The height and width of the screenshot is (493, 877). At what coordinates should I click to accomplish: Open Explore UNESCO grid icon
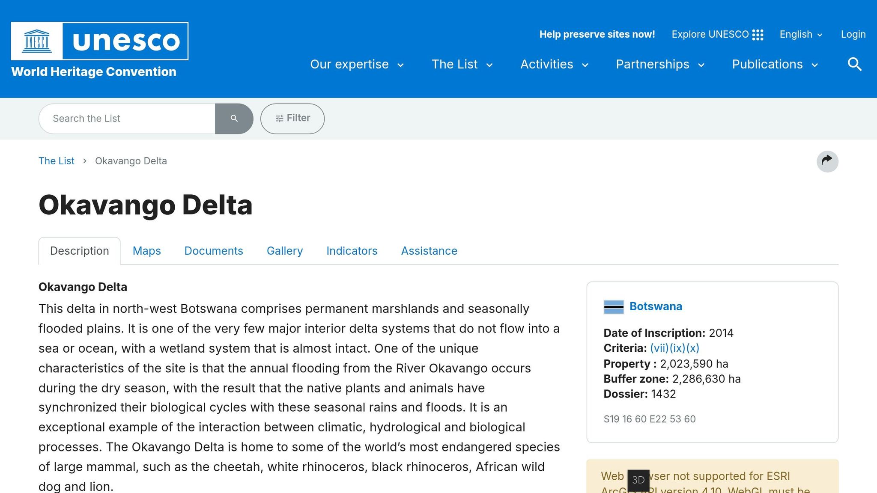758,34
